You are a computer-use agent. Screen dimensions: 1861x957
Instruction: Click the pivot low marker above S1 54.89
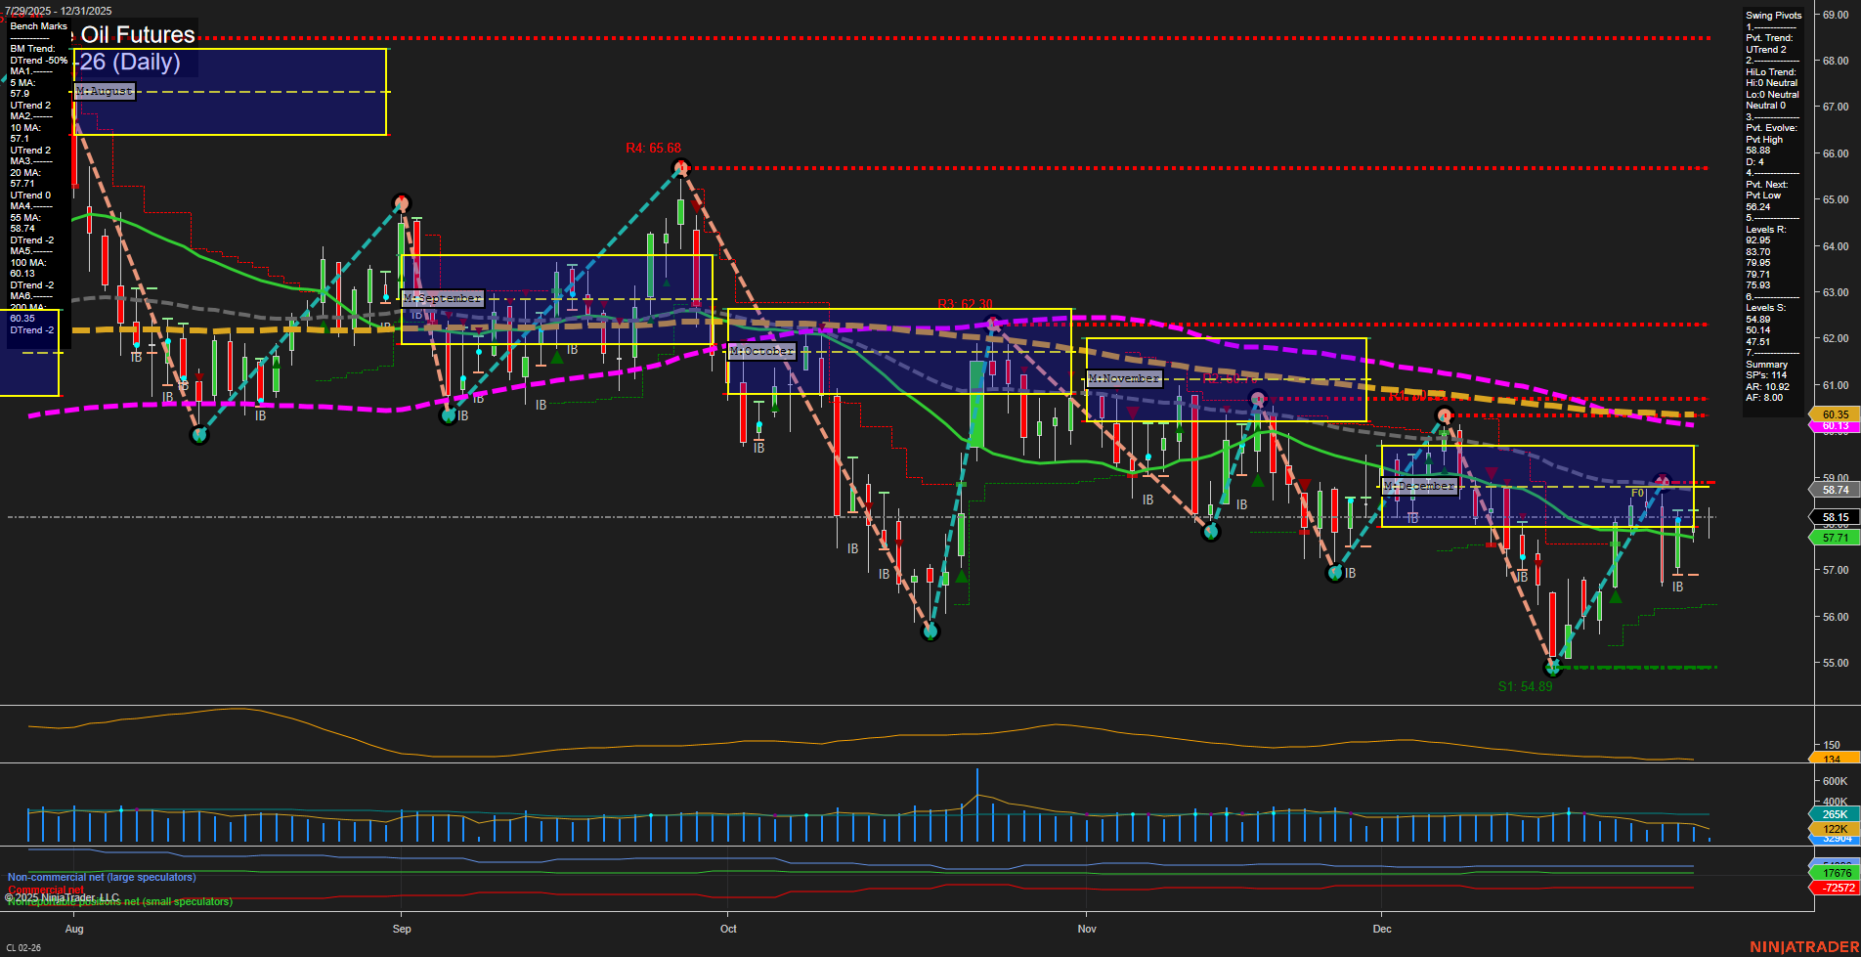[1553, 669]
